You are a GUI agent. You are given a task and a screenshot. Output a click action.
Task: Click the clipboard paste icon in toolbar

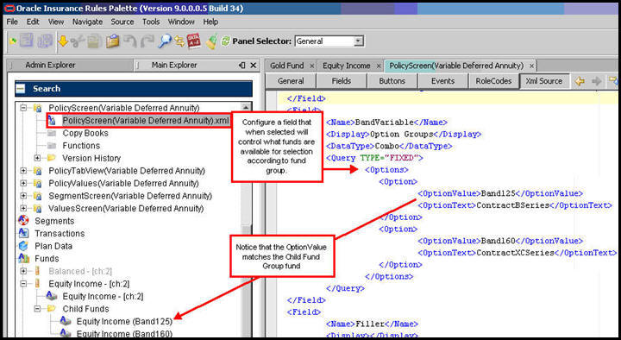click(112, 41)
